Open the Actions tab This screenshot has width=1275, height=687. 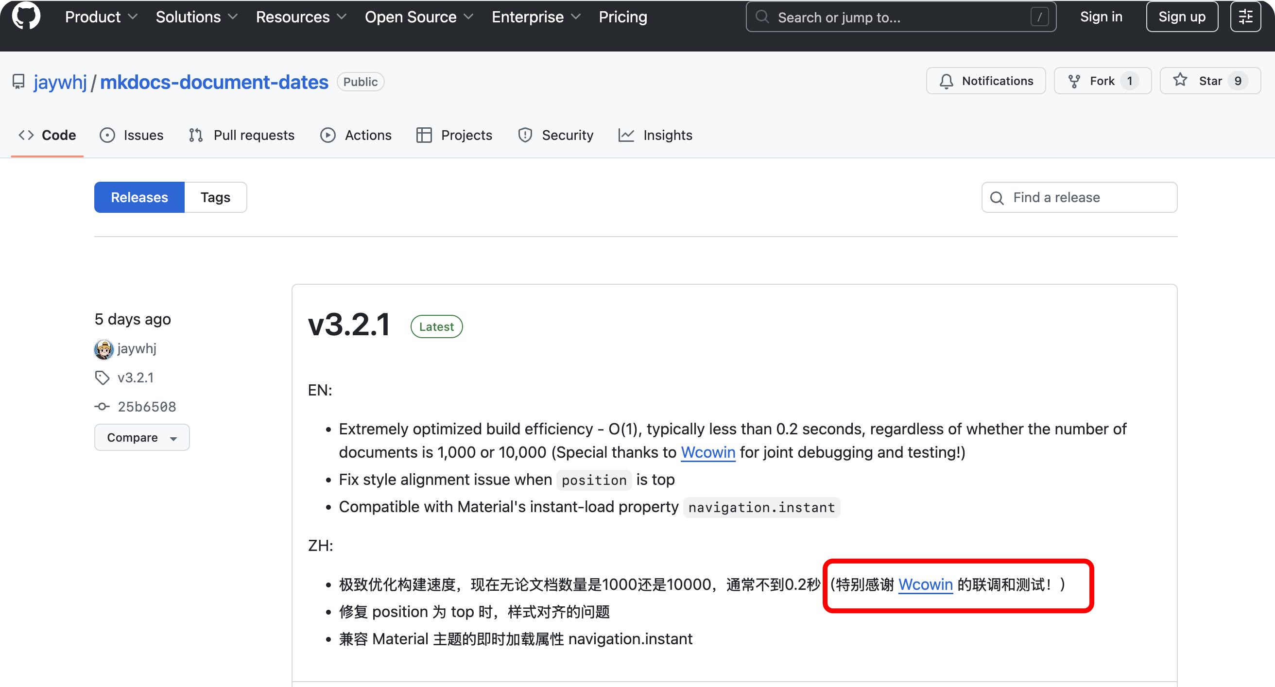click(355, 135)
